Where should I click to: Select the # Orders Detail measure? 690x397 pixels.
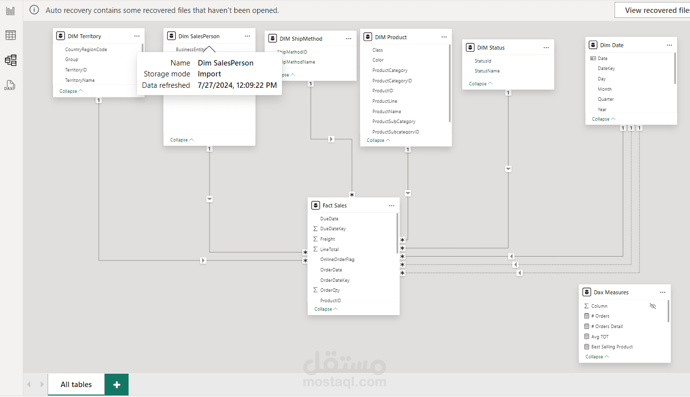click(x=607, y=327)
